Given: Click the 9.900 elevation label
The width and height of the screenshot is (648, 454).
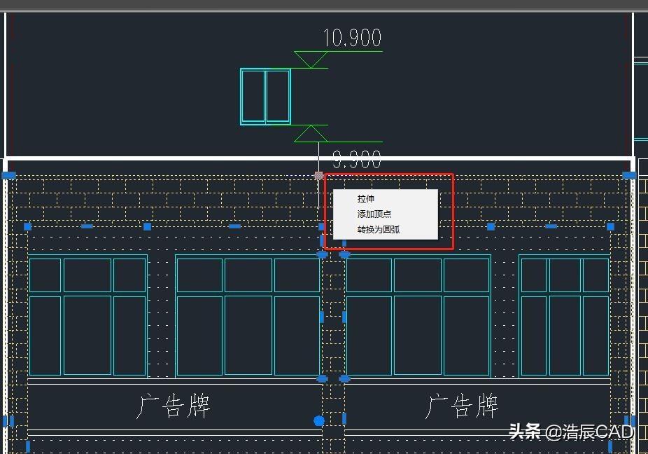Looking at the screenshot, I should point(357,159).
